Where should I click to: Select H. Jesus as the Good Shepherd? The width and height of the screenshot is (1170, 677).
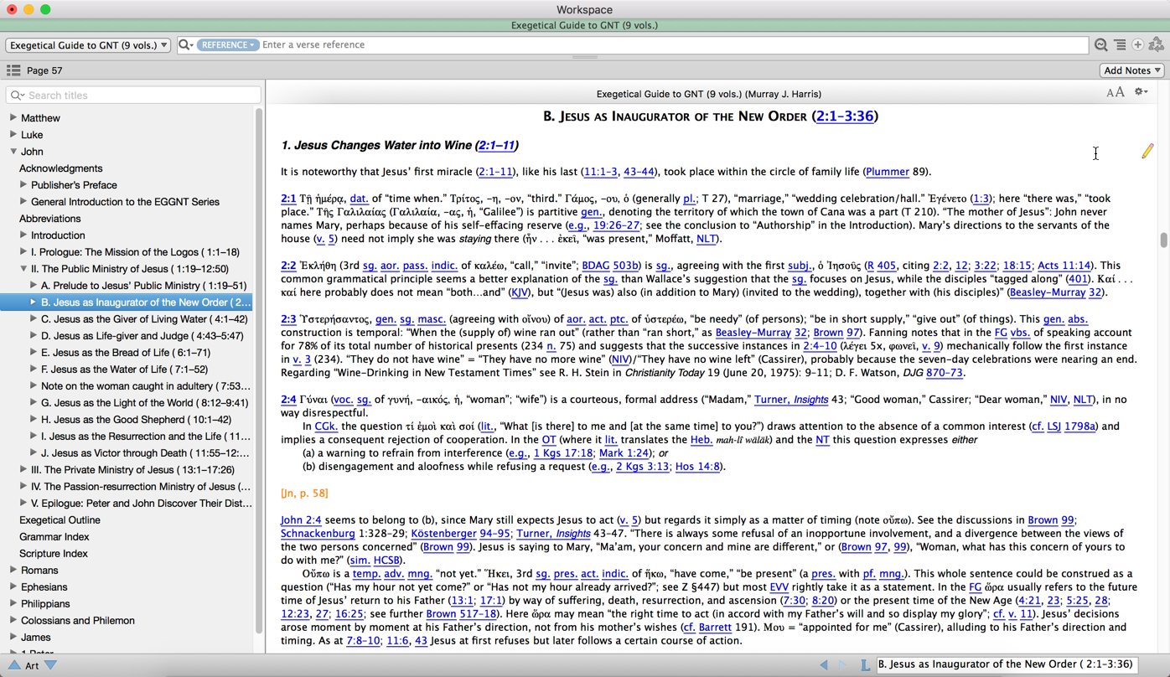(x=137, y=420)
